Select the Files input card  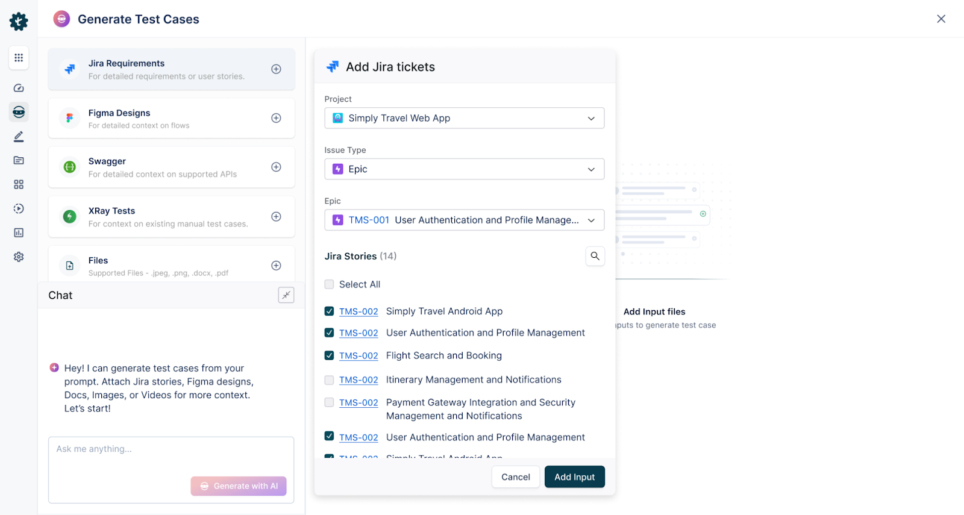pyautogui.click(x=172, y=264)
